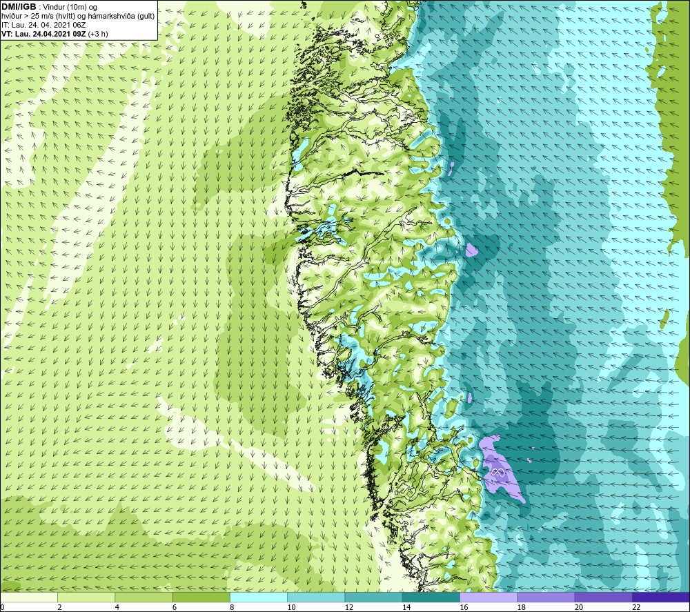The width and height of the screenshot is (690, 612).
Task: Select the 20–22 m/s violet legend swatch
Action: pyautogui.click(x=603, y=598)
